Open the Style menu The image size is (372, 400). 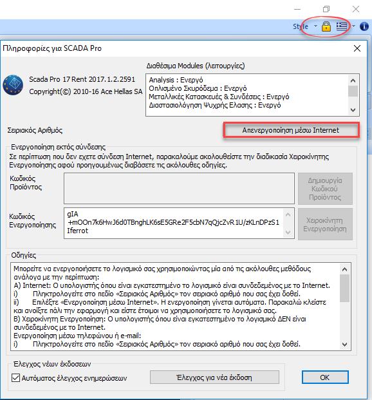[301, 26]
